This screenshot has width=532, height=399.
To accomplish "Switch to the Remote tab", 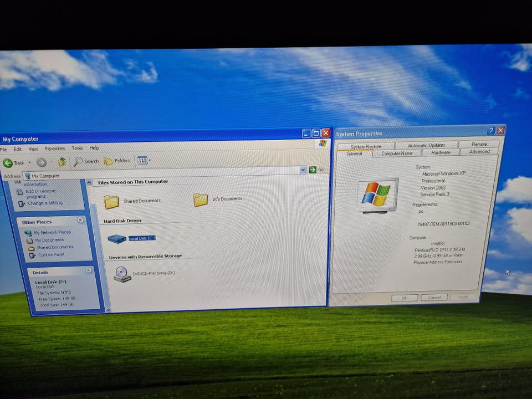I will tap(479, 144).
